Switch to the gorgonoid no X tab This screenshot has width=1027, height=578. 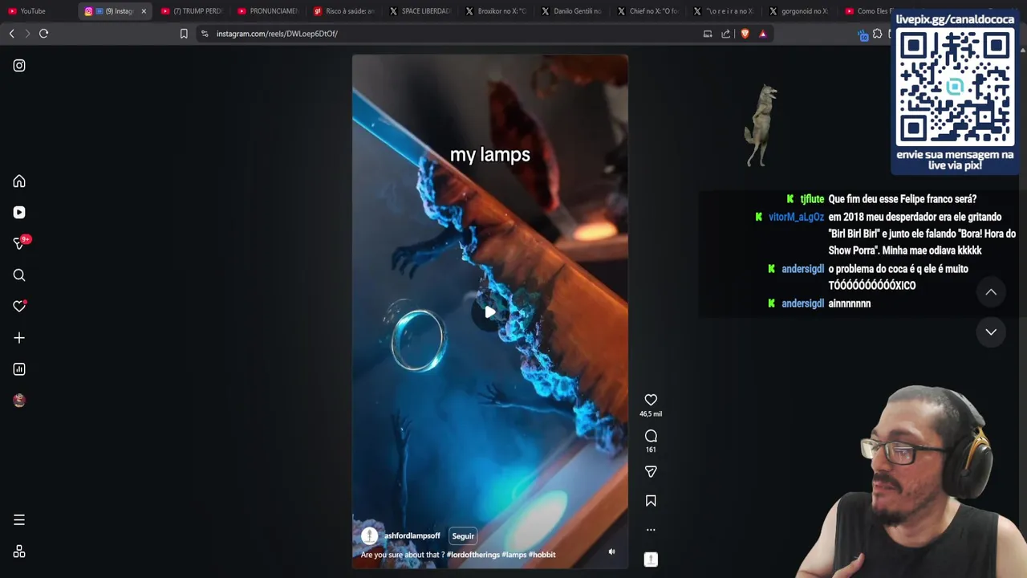[799, 11]
